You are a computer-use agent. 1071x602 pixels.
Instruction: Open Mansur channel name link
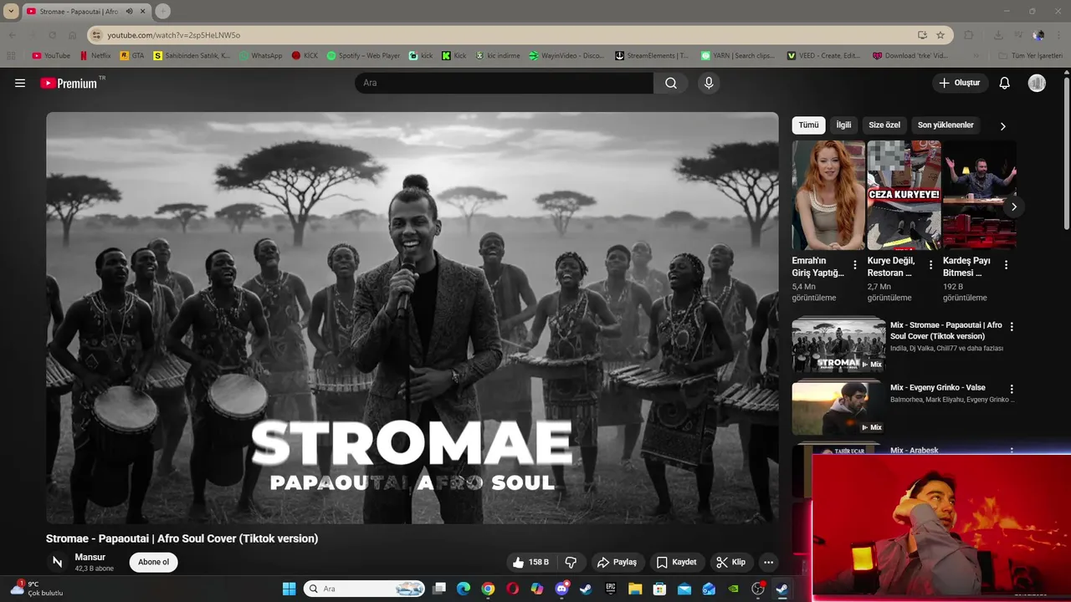click(x=90, y=557)
